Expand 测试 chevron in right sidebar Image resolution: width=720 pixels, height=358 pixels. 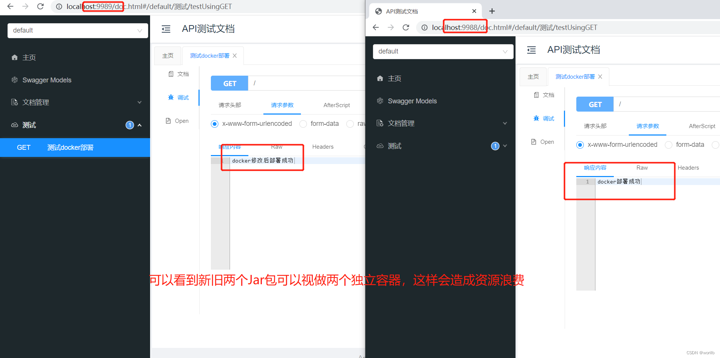tap(505, 146)
